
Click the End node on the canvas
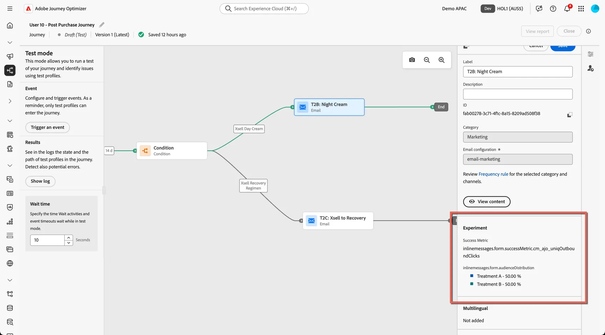coord(441,107)
